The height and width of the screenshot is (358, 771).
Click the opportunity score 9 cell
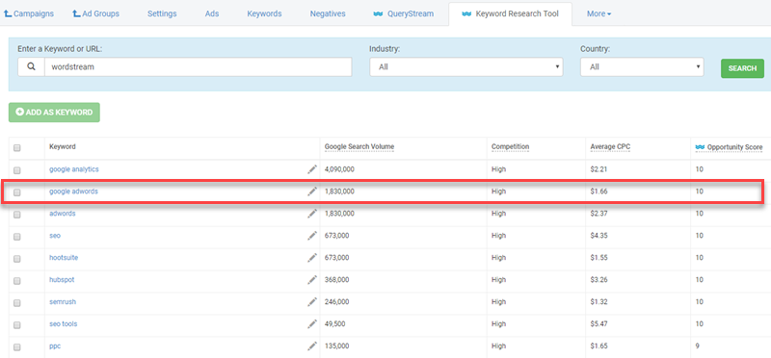pyautogui.click(x=697, y=346)
